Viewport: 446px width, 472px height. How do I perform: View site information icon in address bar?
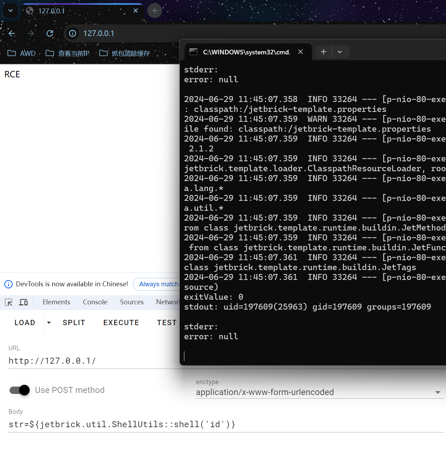coord(72,34)
